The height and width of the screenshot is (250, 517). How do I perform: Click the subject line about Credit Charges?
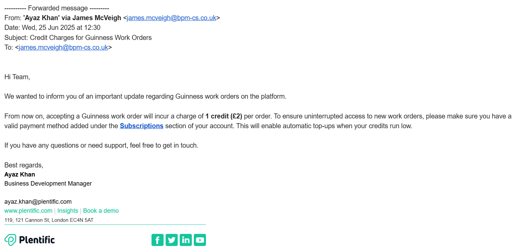tap(78, 38)
